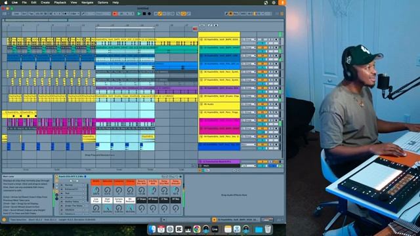Viewport: 420px width, 236px height.
Task: Arm the 41 Perc Tings track
Action: coord(276,112)
